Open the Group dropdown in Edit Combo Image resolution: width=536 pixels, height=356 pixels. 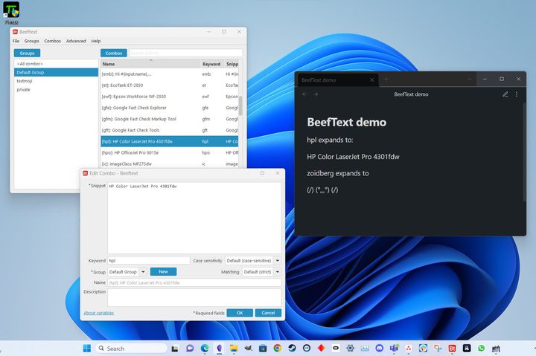coord(127,272)
